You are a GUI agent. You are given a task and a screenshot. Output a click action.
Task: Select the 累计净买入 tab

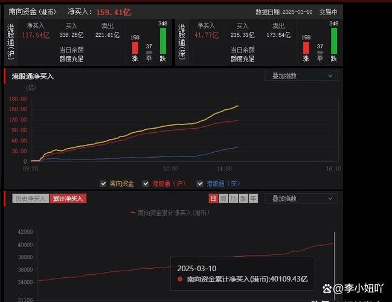(x=68, y=199)
